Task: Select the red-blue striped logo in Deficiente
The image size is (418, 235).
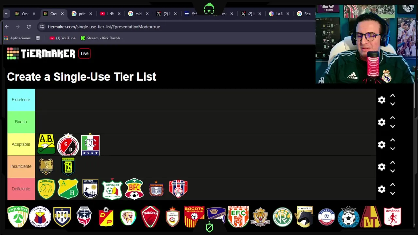Action: [178, 189]
